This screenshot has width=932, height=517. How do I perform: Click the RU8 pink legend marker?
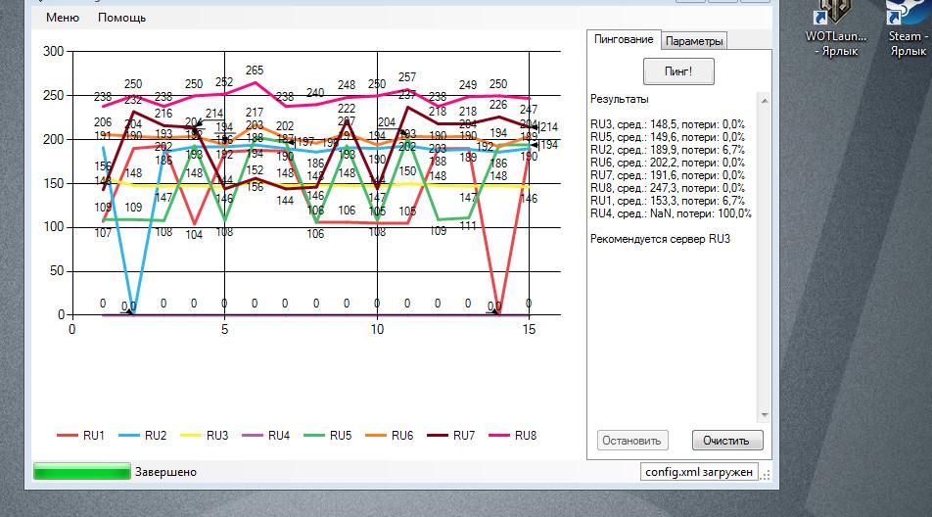coord(500,436)
